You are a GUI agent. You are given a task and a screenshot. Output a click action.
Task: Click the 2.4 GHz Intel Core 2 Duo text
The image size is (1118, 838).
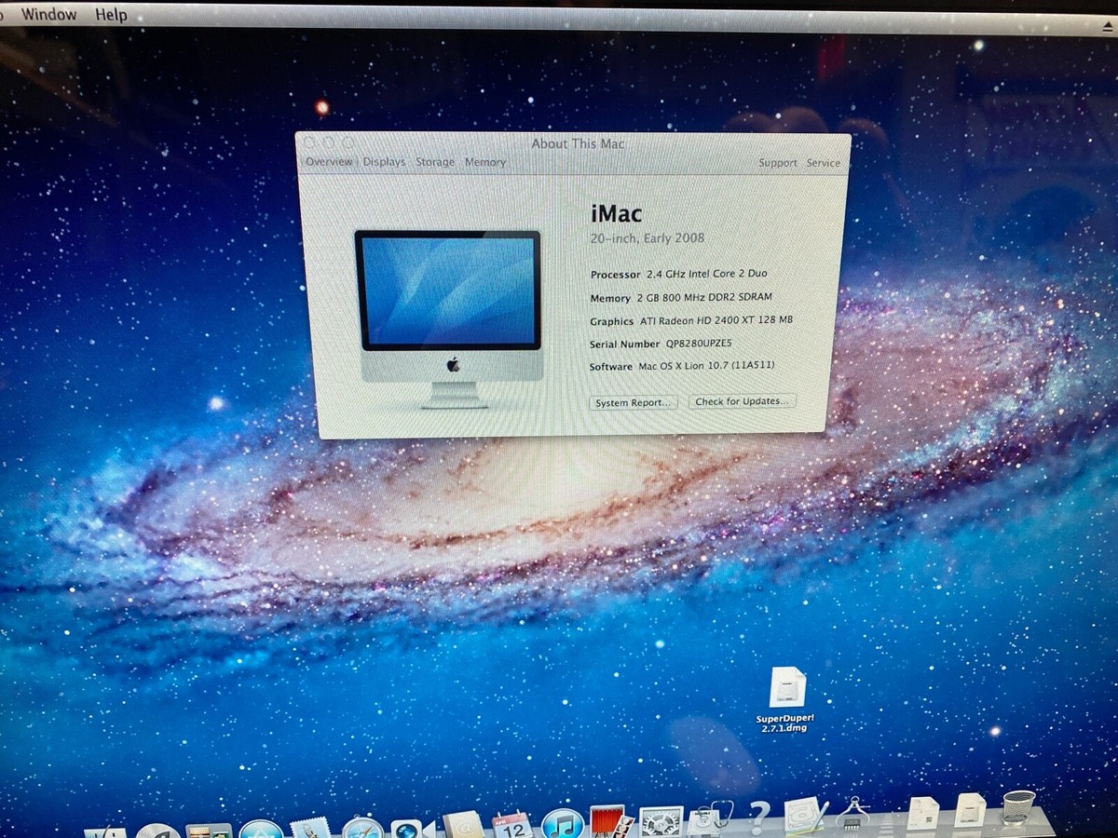(x=707, y=274)
